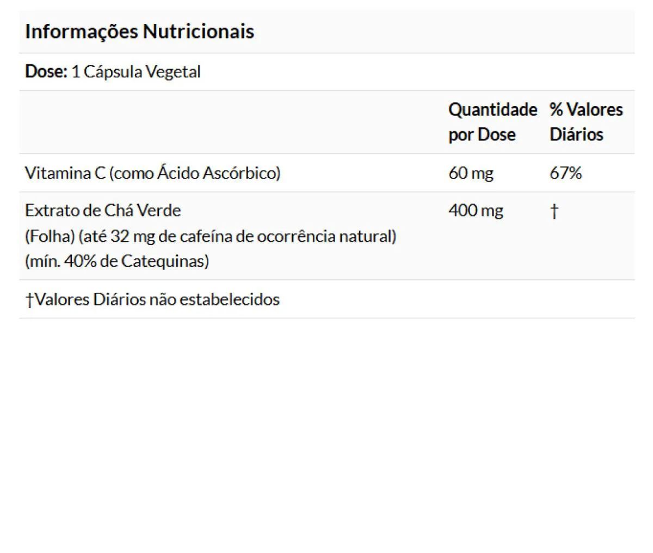This screenshot has width=653, height=553.
Task: Select the Dose label text
Action: pos(46,72)
